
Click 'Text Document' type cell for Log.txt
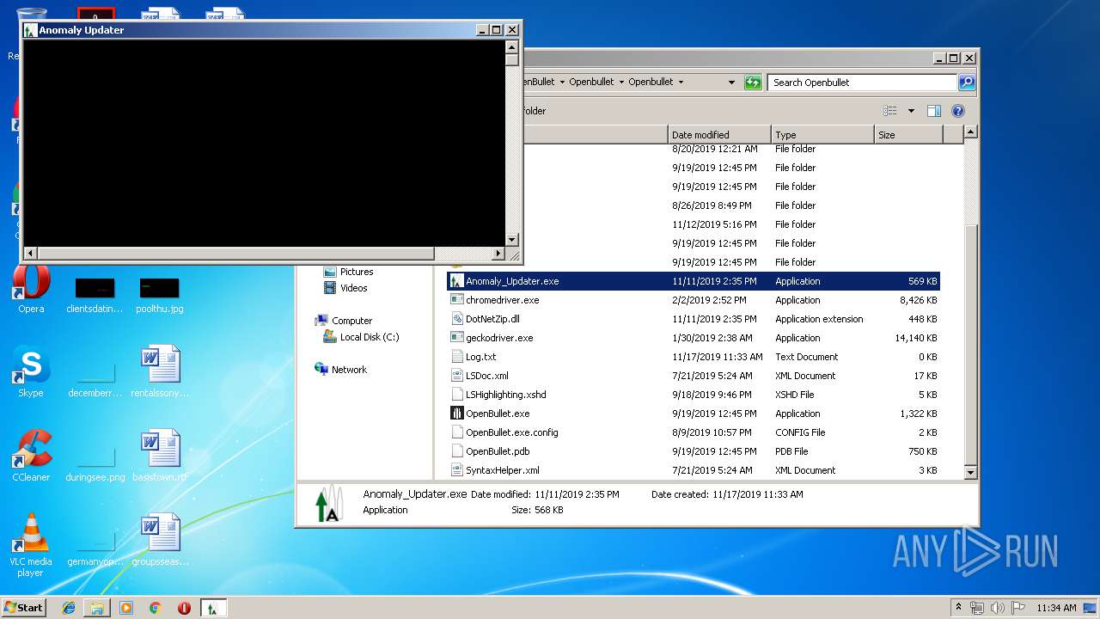[807, 357]
